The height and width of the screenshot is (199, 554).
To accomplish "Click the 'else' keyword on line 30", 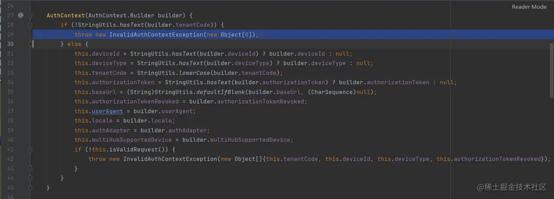I will click(x=75, y=44).
